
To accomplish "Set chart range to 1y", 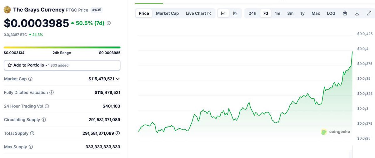I will click(302, 13).
